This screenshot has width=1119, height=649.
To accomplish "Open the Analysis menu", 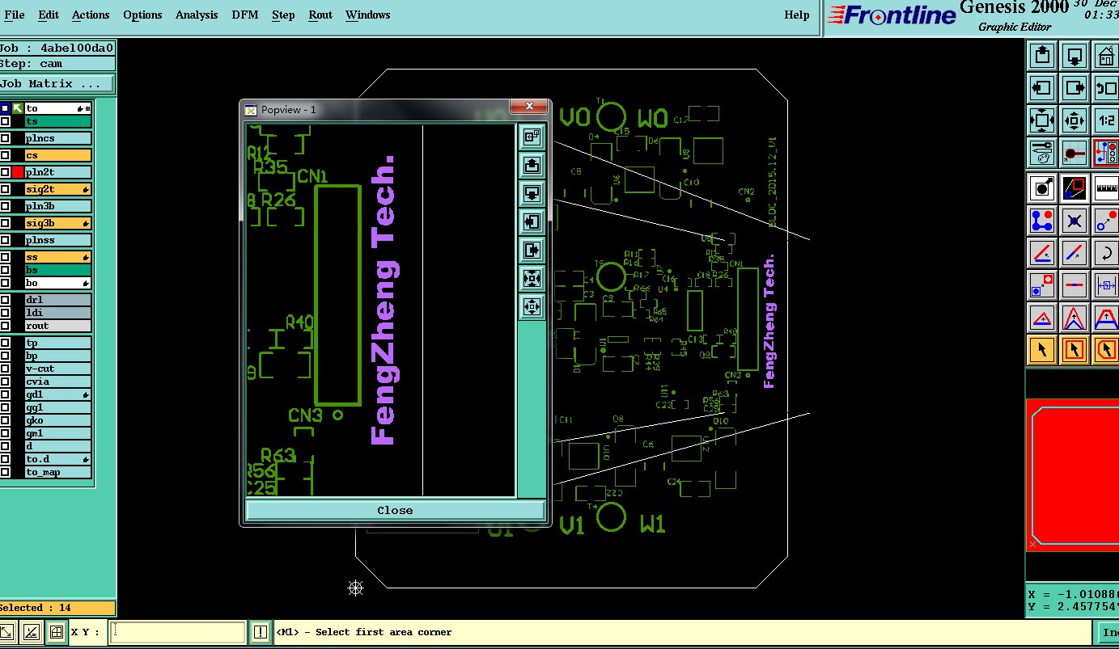I will click(197, 15).
